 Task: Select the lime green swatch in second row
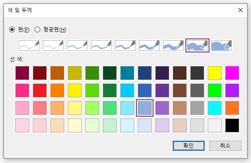(92, 90)
